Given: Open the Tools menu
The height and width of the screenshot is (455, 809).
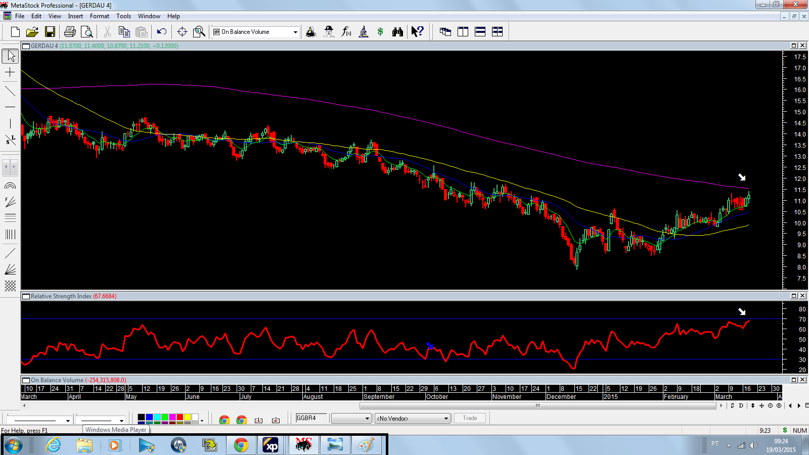Looking at the screenshot, I should (123, 16).
